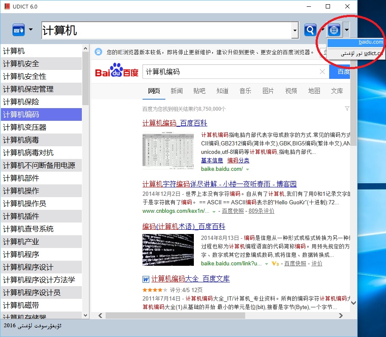The width and height of the screenshot is (386, 337).
Task: Switch to the 新闻 tab on Baidu
Action: 176,91
